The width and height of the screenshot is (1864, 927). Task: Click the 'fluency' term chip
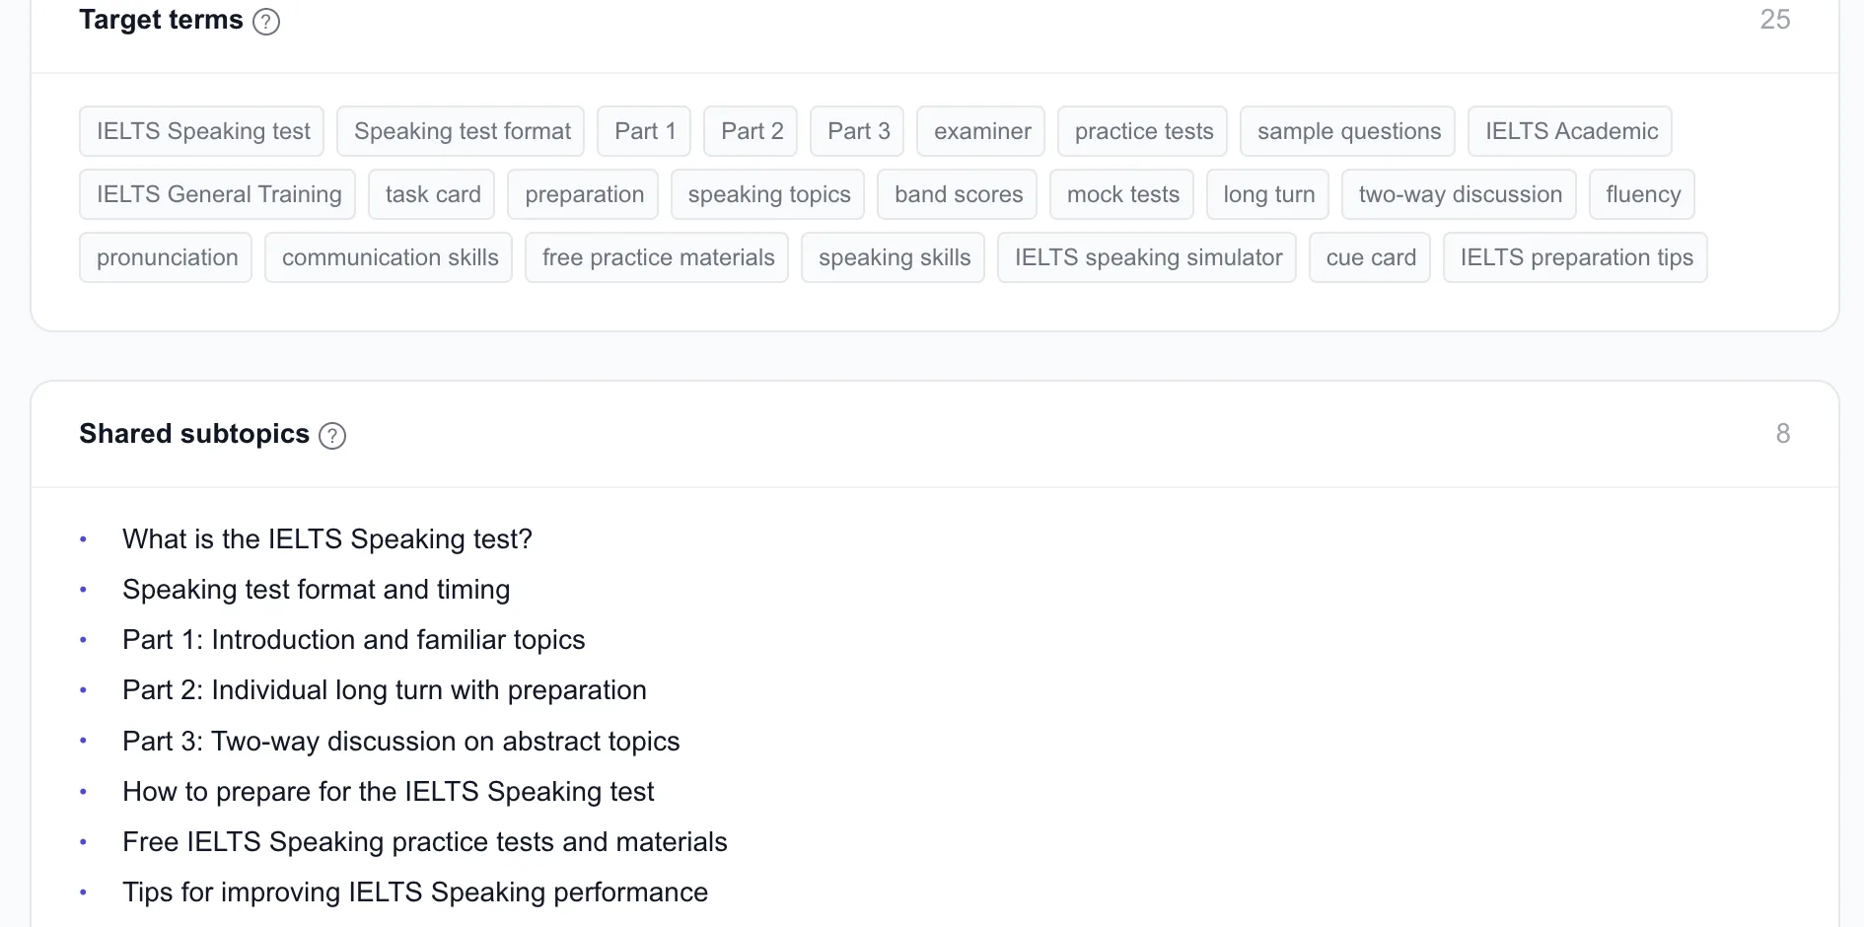(1642, 194)
